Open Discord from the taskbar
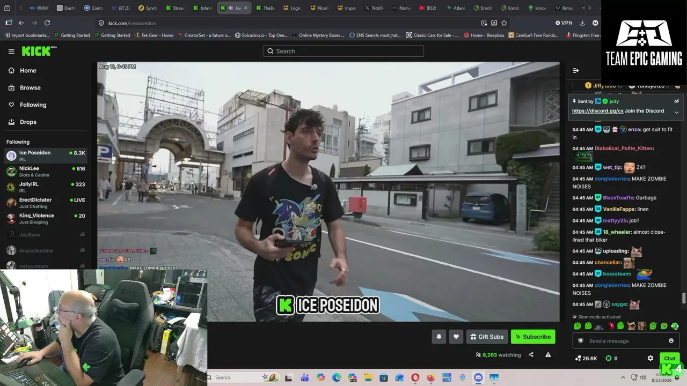Screen dimensions: 687x386 (478, 377)
